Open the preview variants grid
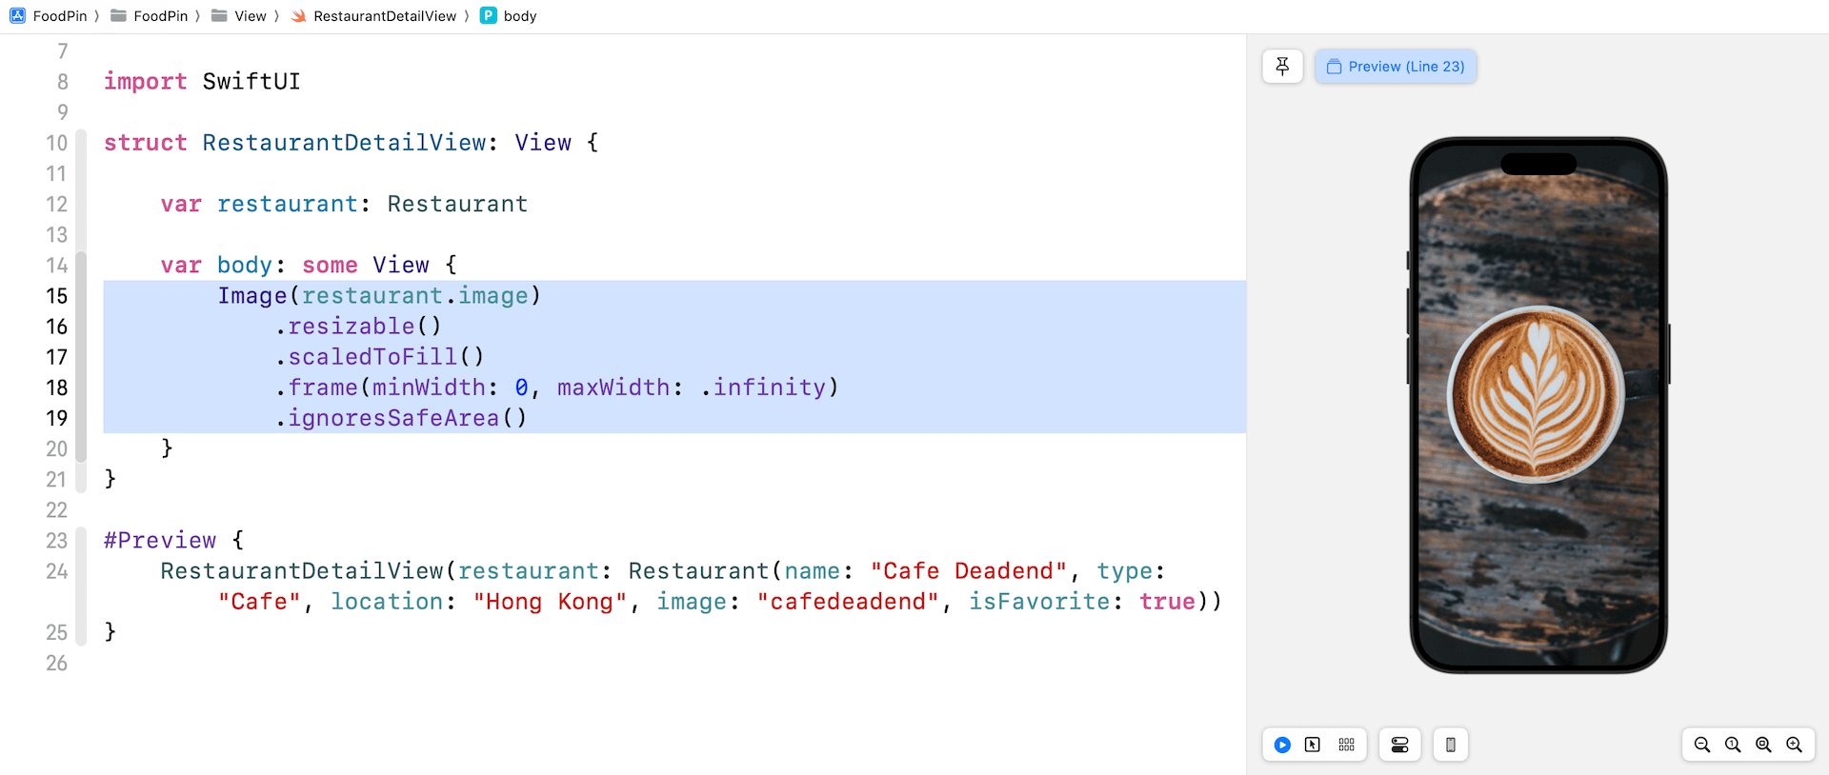Image resolution: width=1829 pixels, height=775 pixels. click(x=1346, y=745)
